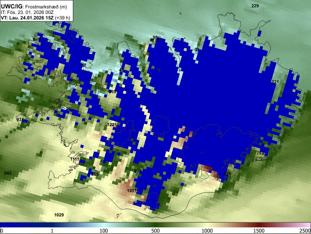Click the color scale label 2500
Viewport: 311px width, 234px height.
pos(305,231)
